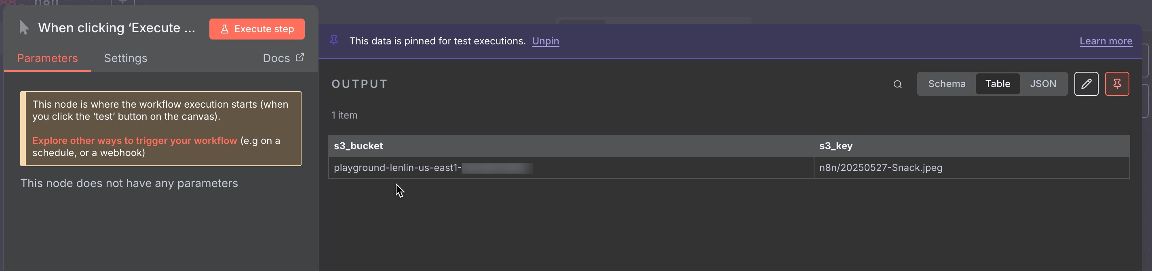The height and width of the screenshot is (271, 1152).
Task: Open the Learn more link
Action: coord(1106,41)
